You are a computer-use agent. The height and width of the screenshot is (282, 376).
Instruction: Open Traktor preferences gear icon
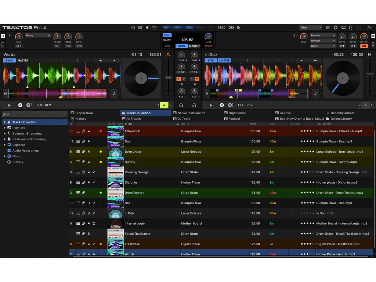coord(336,28)
